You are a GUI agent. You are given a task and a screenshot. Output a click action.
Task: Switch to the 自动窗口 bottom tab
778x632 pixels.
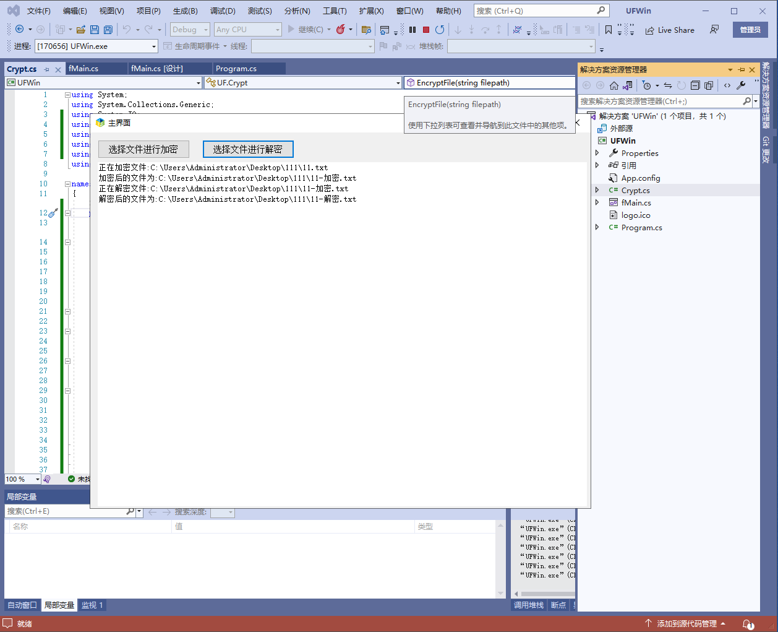click(x=22, y=605)
